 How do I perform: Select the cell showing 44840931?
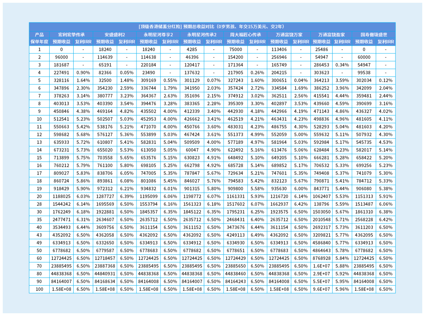click(105, 274)
